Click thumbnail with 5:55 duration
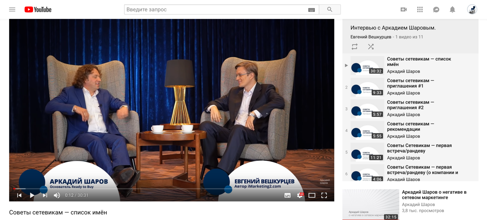This screenshot has height=220, width=487. (x=367, y=131)
